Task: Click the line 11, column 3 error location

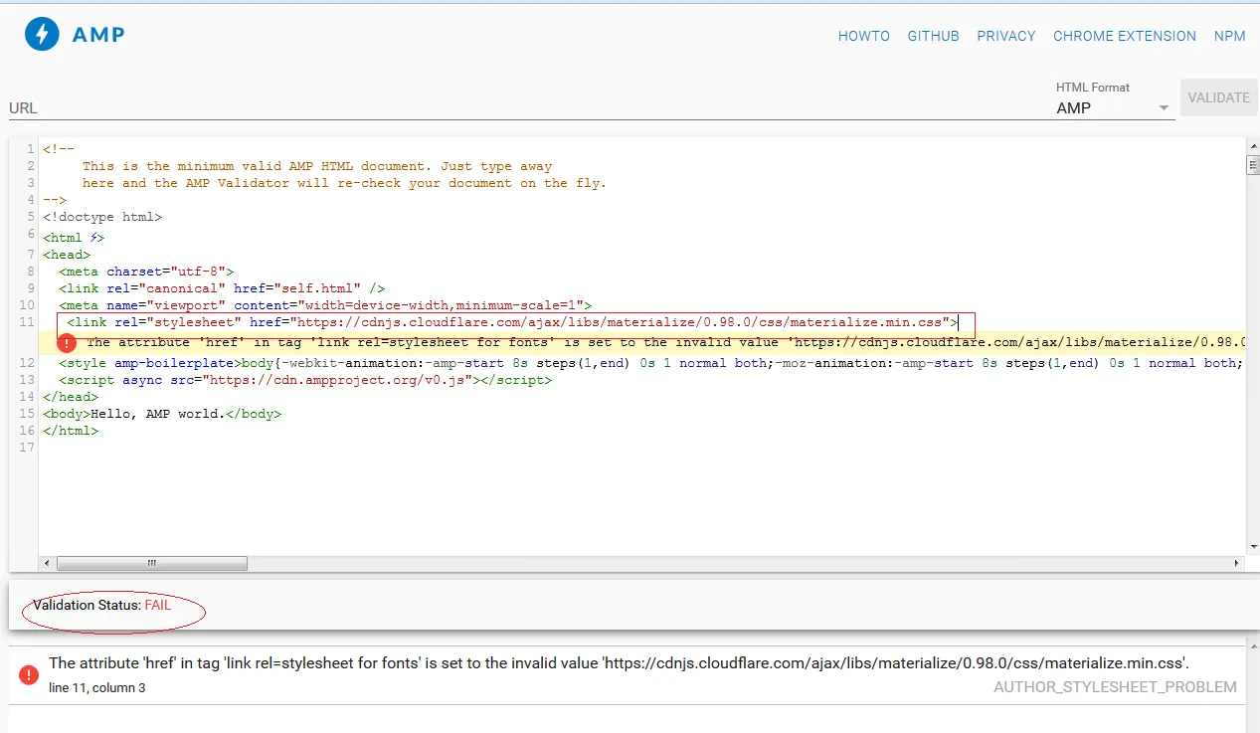Action: click(97, 687)
